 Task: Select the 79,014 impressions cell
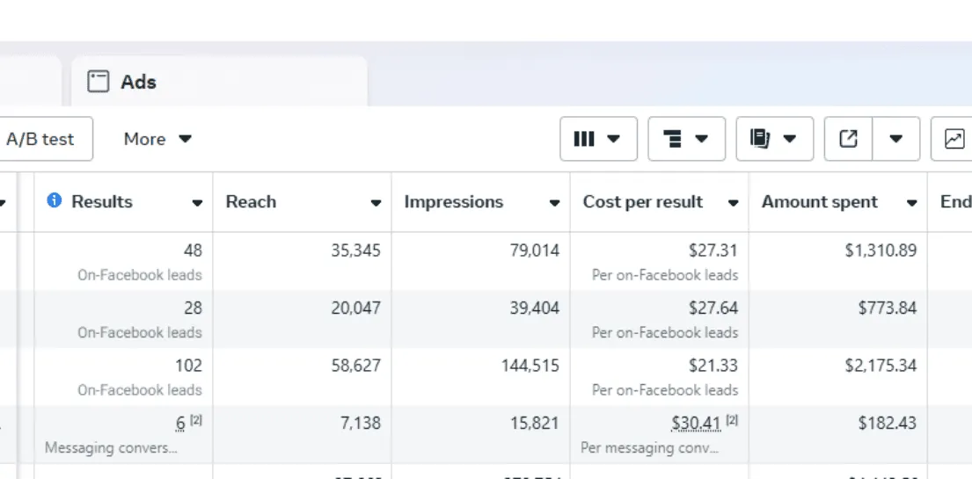480,261
